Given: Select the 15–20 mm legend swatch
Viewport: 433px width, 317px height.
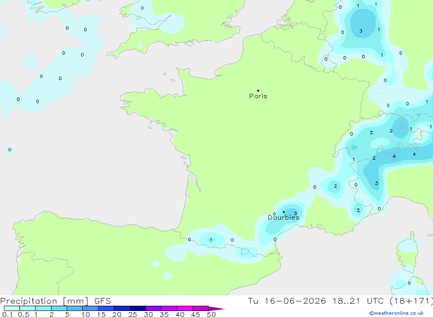Looking at the screenshot, I should [107, 308].
